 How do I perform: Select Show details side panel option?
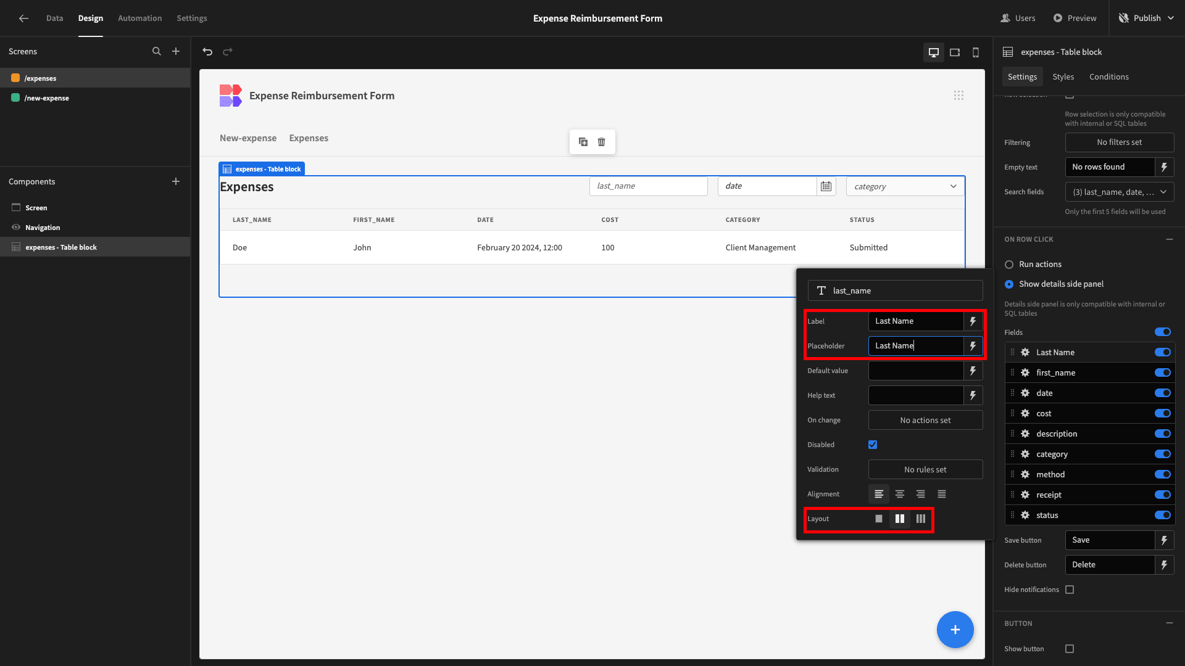pos(1009,284)
